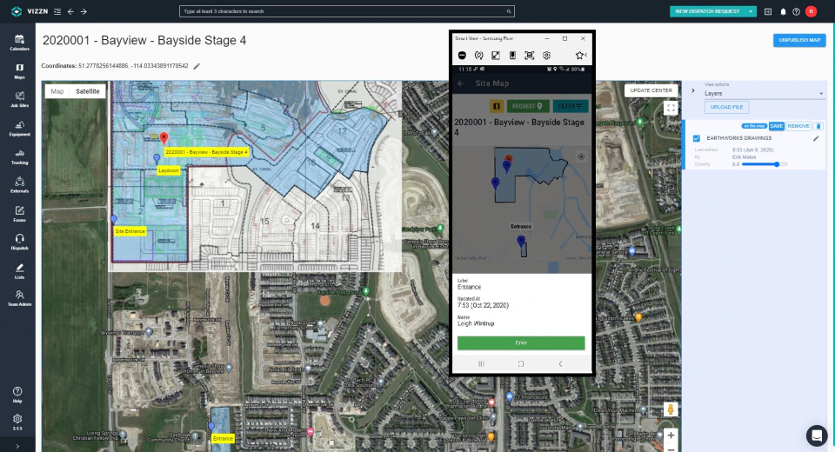
Task: Open Tracking in the sidebar
Action: click(19, 156)
